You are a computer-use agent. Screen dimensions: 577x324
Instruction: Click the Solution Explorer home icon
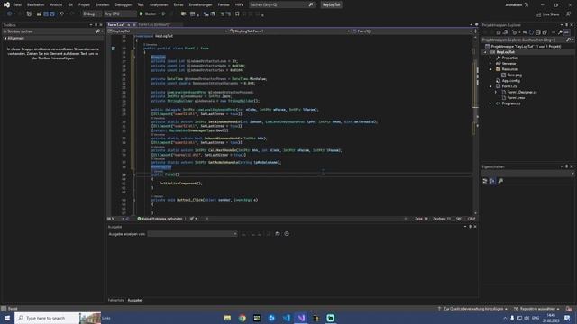[x=499, y=32]
